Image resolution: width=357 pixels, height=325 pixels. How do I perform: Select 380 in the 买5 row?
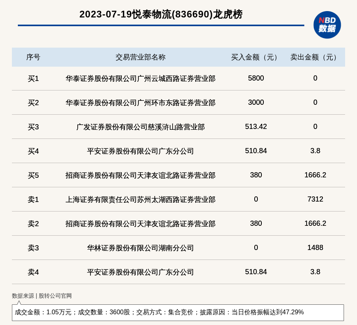pyautogui.click(x=256, y=175)
